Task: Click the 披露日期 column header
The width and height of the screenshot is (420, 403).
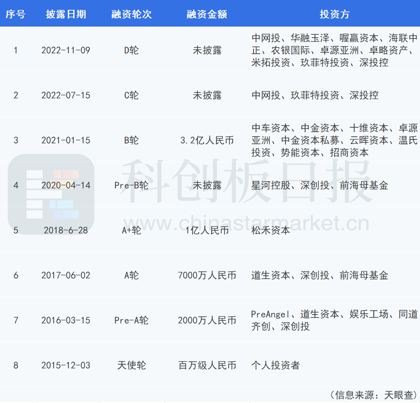Action: click(x=66, y=14)
